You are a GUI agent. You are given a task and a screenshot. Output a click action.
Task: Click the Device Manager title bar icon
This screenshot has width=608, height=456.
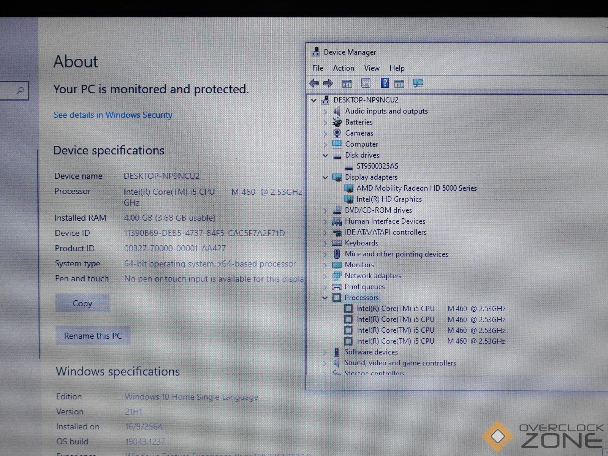(315, 52)
